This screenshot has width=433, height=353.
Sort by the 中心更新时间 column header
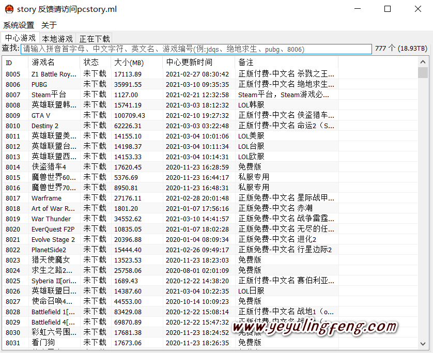tap(199, 63)
